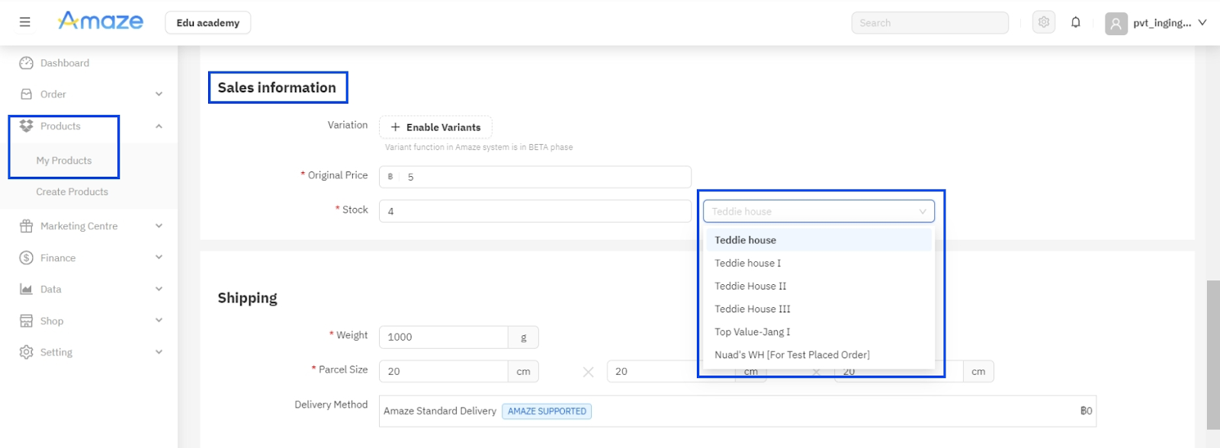Screen dimensions: 1220x448
Task: Click the AMAZE SUPPORTED badge
Action: point(547,411)
